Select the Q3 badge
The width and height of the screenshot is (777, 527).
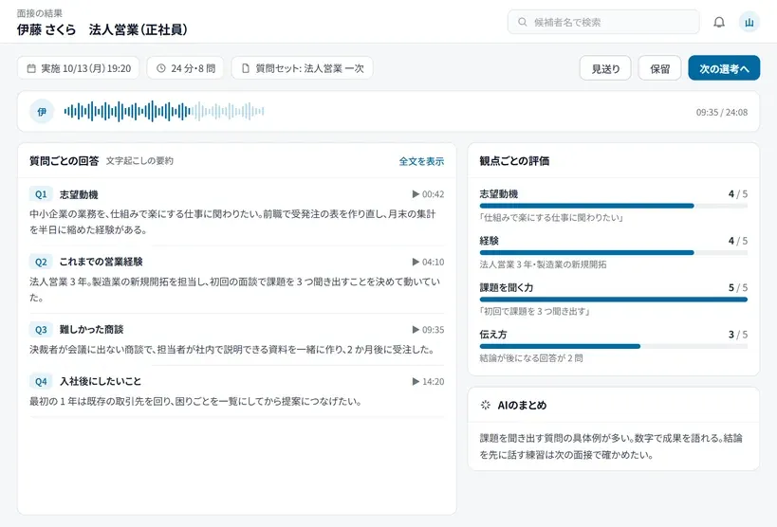coord(41,330)
